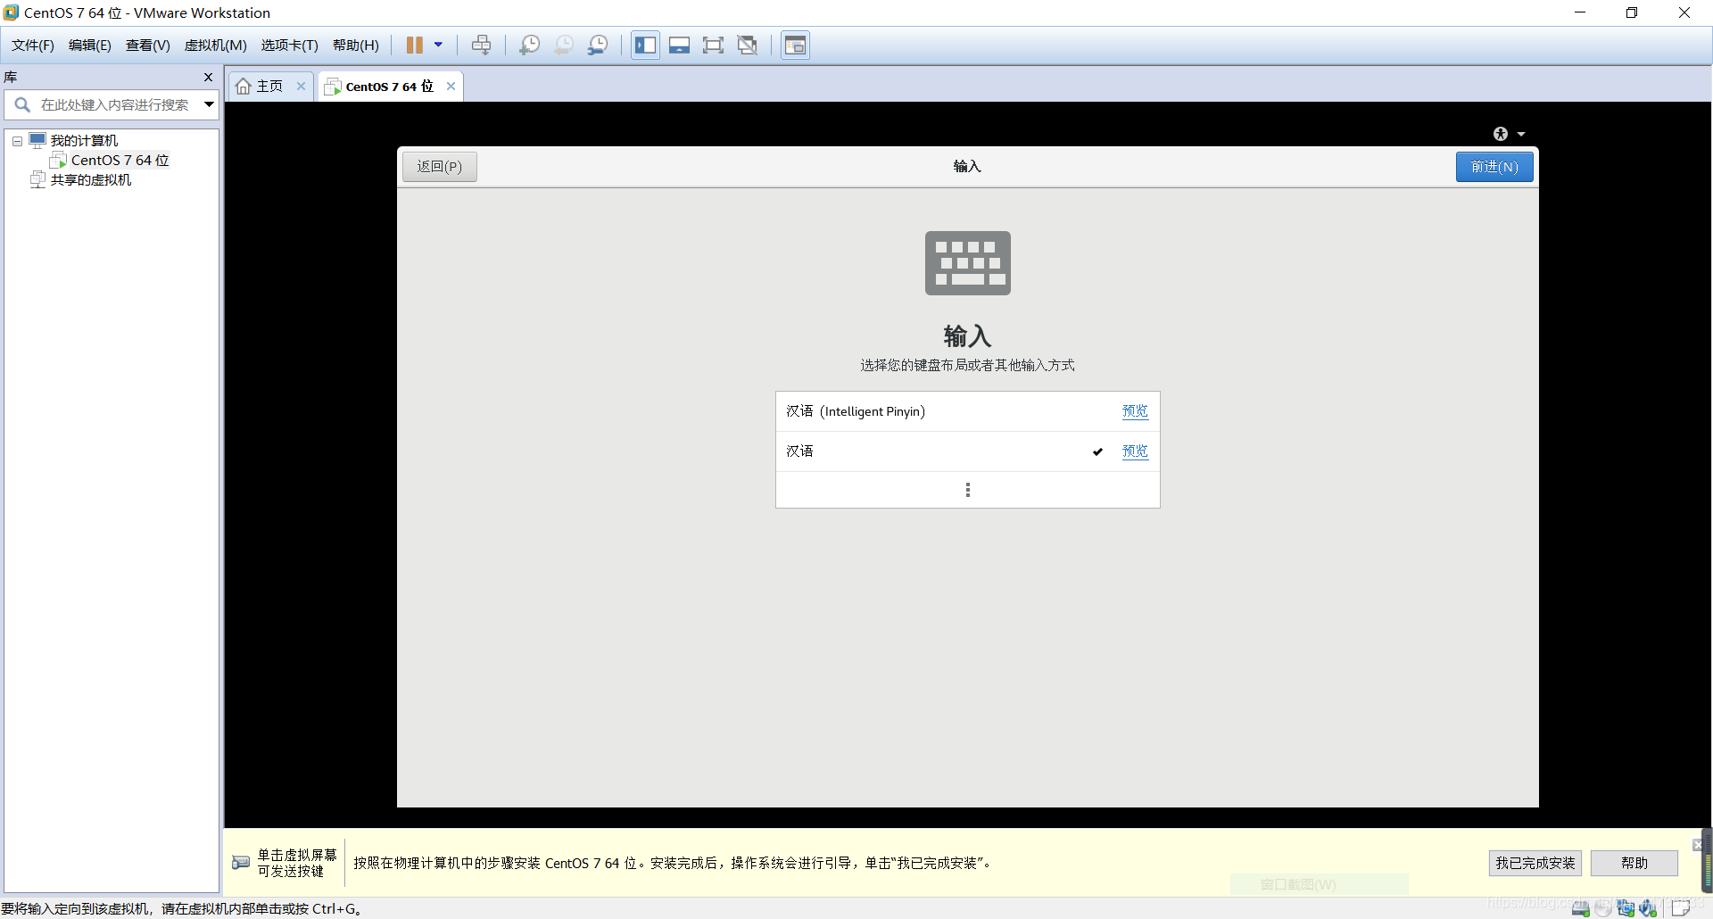Select 汉语 (Intelligent Pinyin) input method
Screen dimensions: 1713x919
(x=968, y=411)
